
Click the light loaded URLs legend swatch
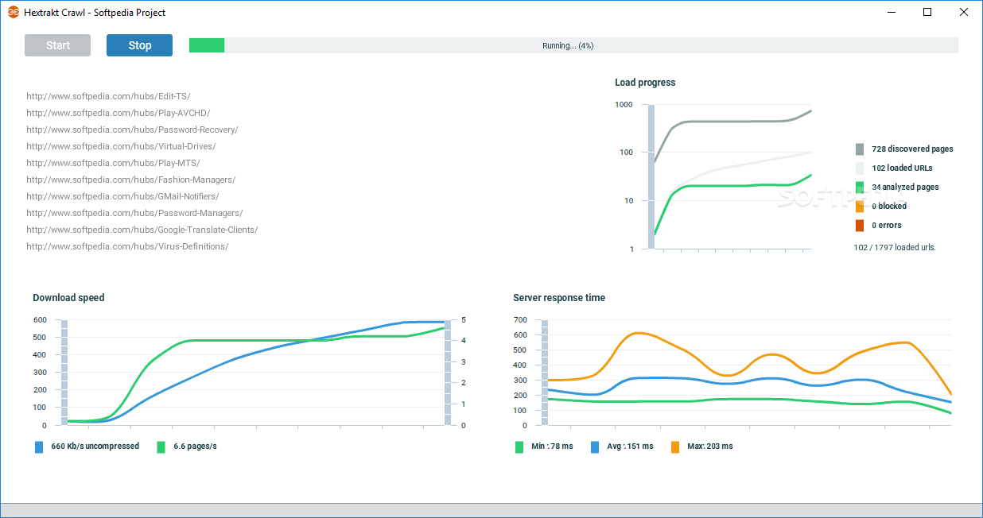coord(860,168)
